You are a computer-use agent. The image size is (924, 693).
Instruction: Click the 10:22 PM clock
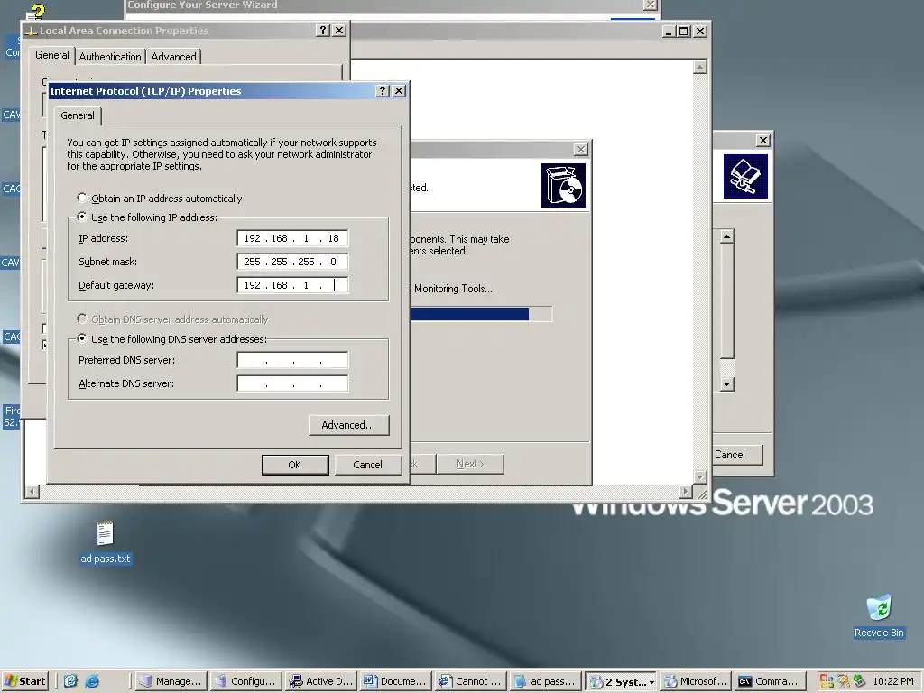click(893, 681)
